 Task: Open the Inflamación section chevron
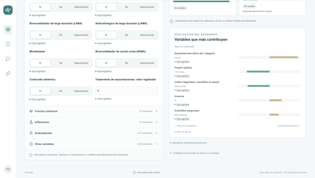pos(156,122)
